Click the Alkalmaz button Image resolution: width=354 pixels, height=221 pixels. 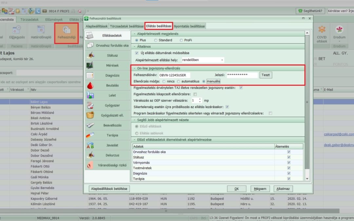284,189
